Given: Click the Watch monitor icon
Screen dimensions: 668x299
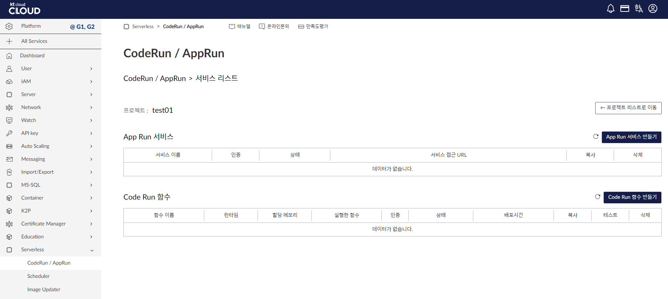Looking at the screenshot, I should (9, 120).
